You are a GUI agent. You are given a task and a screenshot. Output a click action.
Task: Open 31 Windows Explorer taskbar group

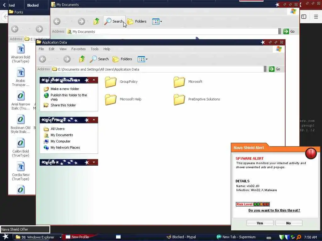pyautogui.click(x=38, y=237)
